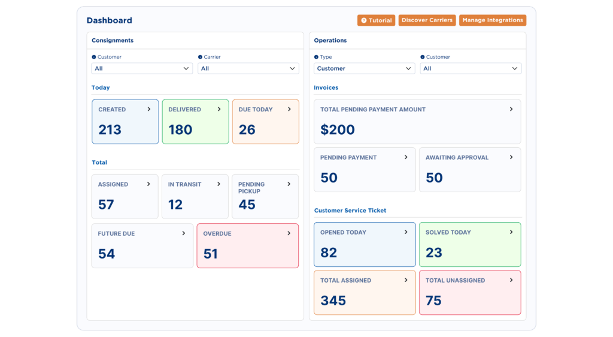The image size is (613, 337).
Task: Open the Consignments Customer dropdown
Action: point(142,69)
